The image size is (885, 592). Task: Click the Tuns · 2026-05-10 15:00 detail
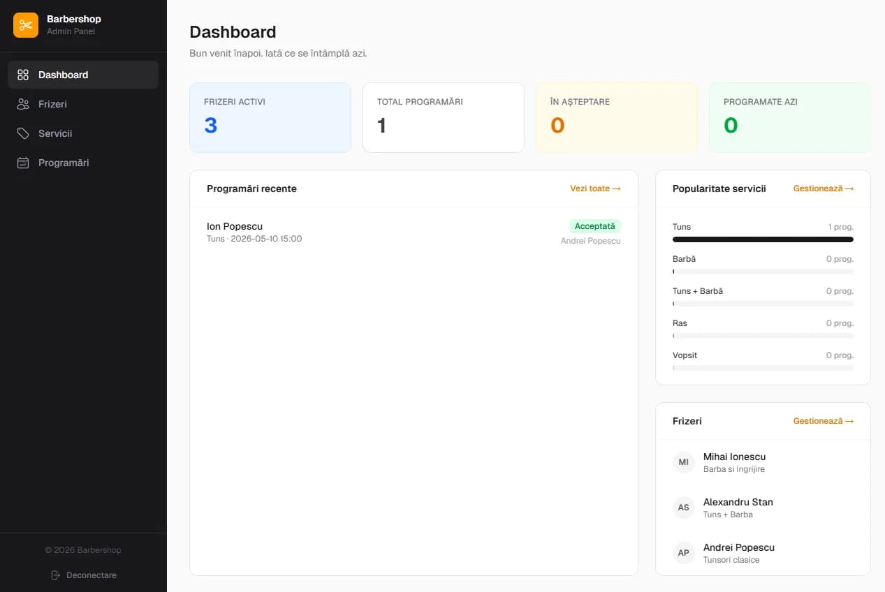click(x=254, y=239)
